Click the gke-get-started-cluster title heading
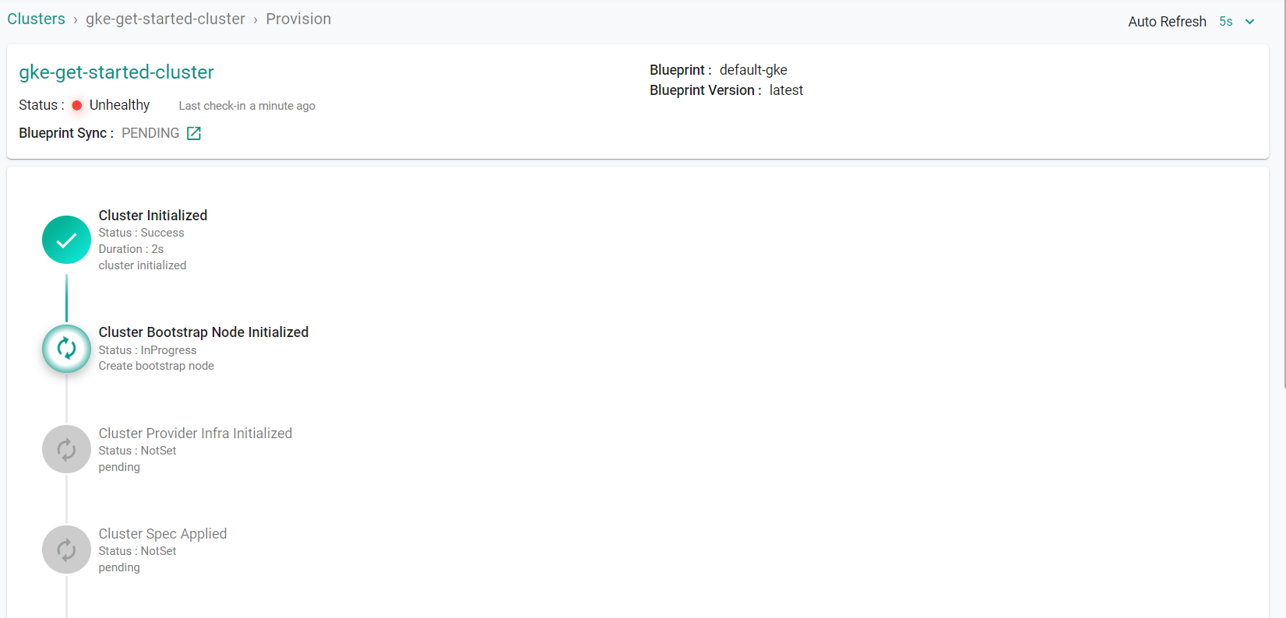The width and height of the screenshot is (1286, 618). pyautogui.click(x=116, y=72)
